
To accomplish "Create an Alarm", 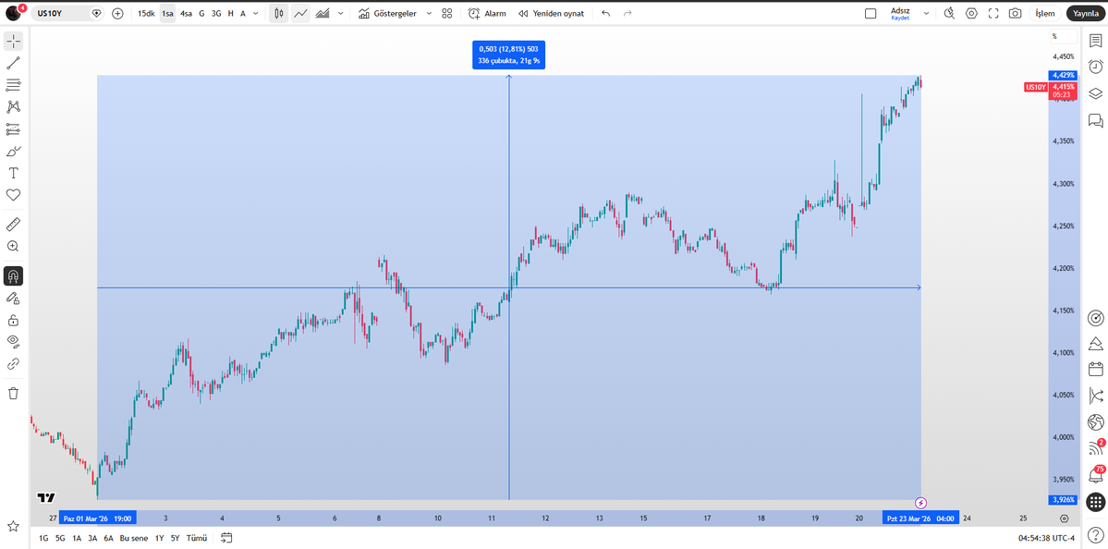I will click(x=487, y=14).
